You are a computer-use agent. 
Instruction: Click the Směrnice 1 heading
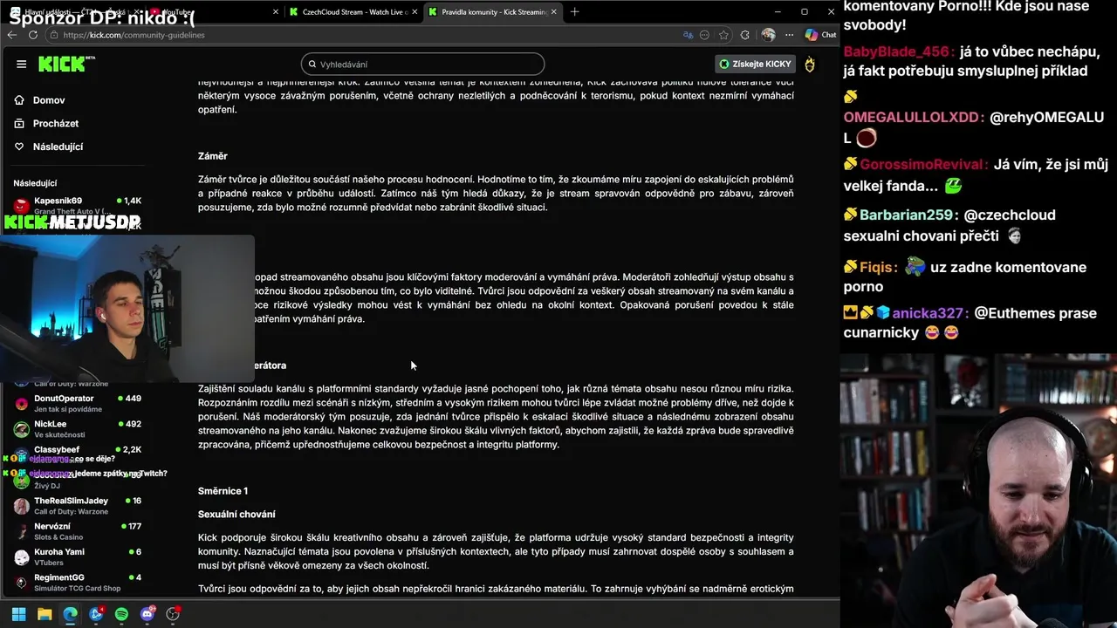223,491
